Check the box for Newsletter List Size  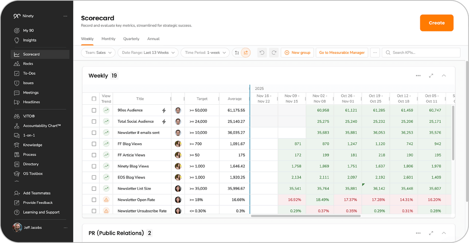pyautogui.click(x=94, y=189)
